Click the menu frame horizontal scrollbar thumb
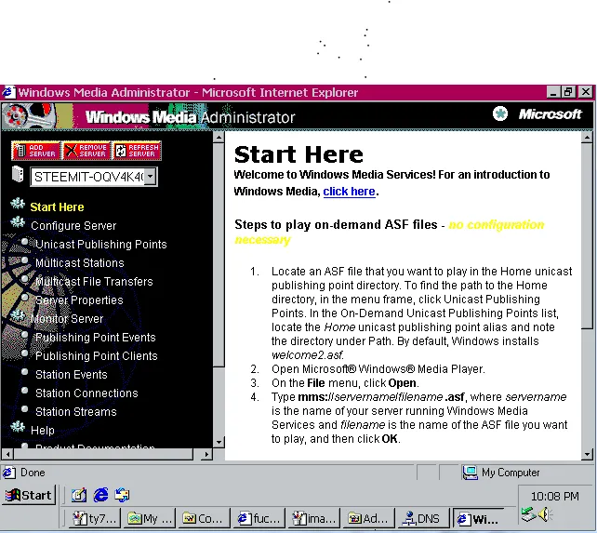The height and width of the screenshot is (533, 597). pos(103,454)
